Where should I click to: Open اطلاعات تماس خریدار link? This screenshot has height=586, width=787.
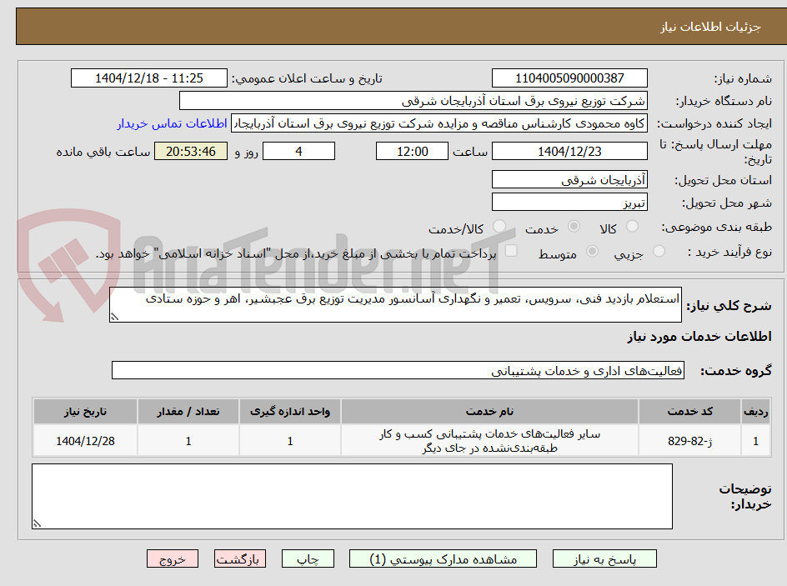coord(172,123)
